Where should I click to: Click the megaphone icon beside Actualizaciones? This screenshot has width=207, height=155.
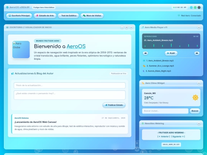coord(12,73)
